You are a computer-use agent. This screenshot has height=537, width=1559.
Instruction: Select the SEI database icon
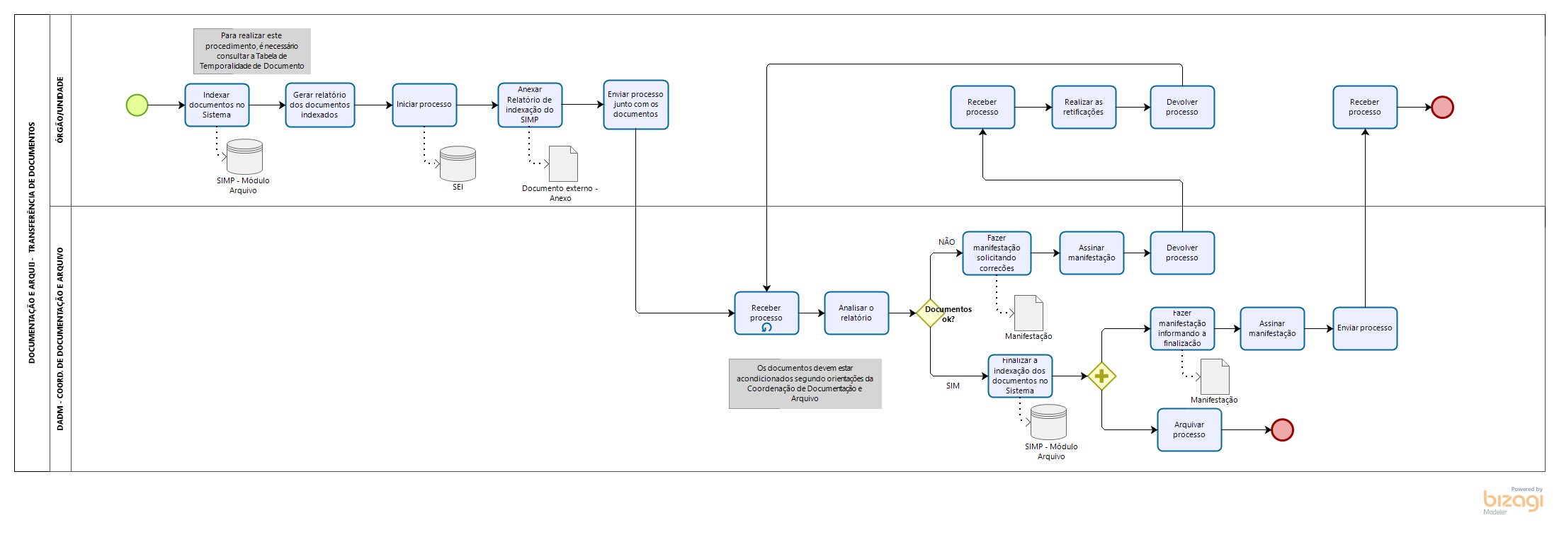[458, 163]
